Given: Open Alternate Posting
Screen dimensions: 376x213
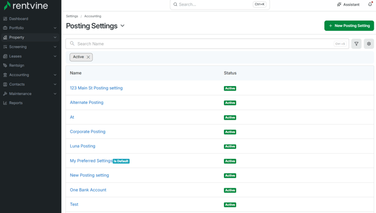Looking at the screenshot, I should pos(86,102).
